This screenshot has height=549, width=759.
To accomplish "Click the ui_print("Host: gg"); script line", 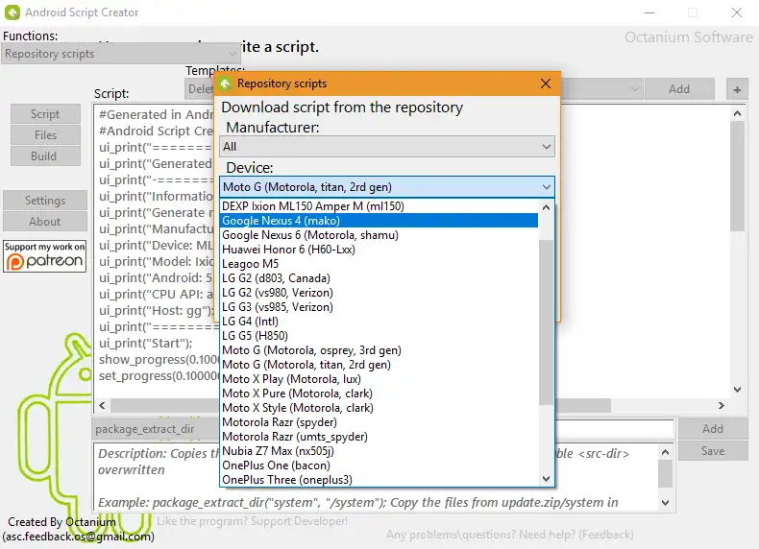I will [157, 311].
